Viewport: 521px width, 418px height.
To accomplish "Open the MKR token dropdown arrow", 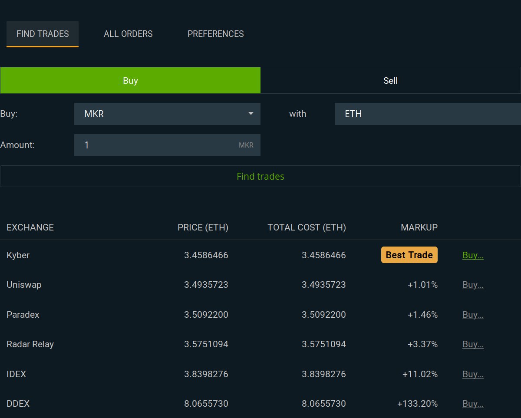I will tap(251, 114).
